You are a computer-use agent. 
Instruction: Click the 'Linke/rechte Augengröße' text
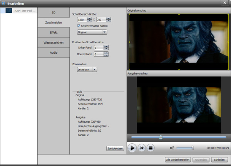[93, 126]
